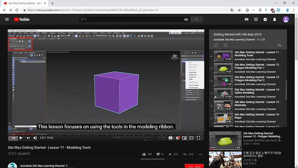
Task: Click the video title text
Action: pyautogui.click(x=49, y=148)
